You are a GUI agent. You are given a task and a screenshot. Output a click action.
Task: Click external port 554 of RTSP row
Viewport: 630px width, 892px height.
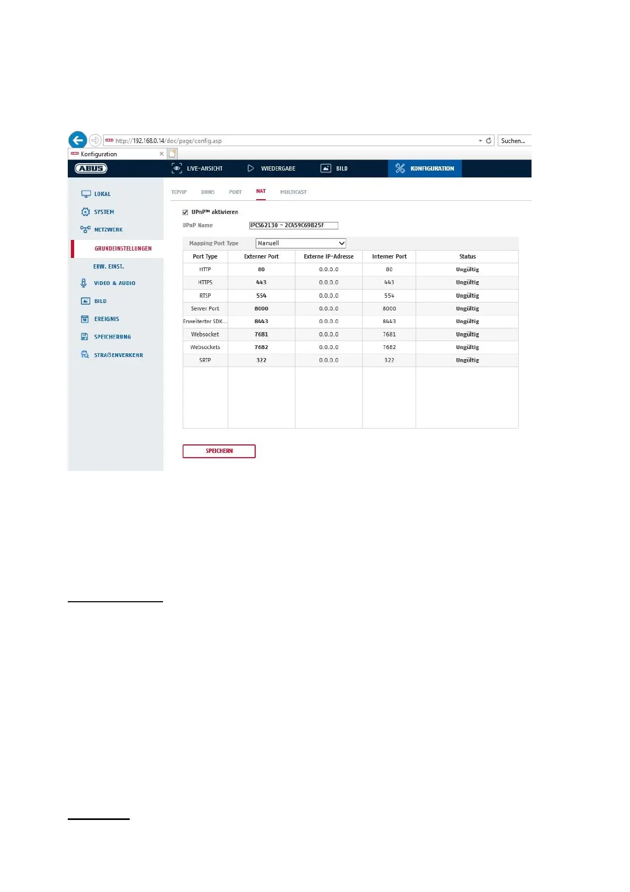pos(262,296)
